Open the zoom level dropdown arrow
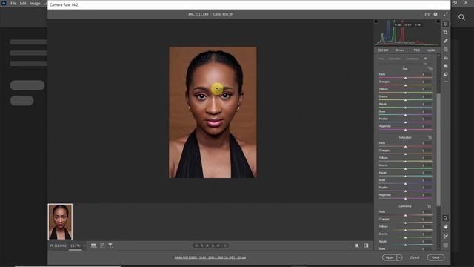 click(x=84, y=245)
